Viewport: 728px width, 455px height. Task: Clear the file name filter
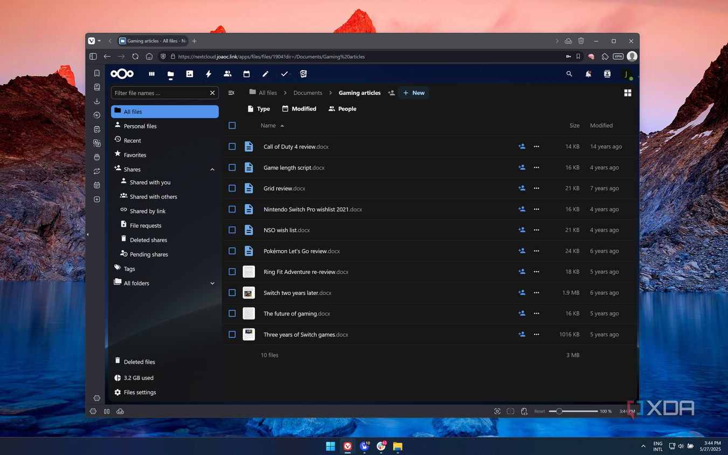pyautogui.click(x=212, y=93)
